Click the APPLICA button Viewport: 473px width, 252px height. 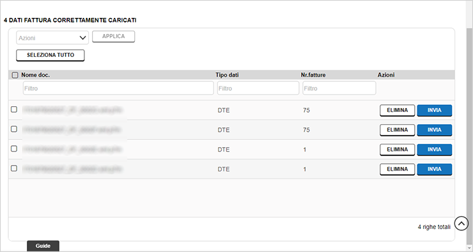(113, 36)
